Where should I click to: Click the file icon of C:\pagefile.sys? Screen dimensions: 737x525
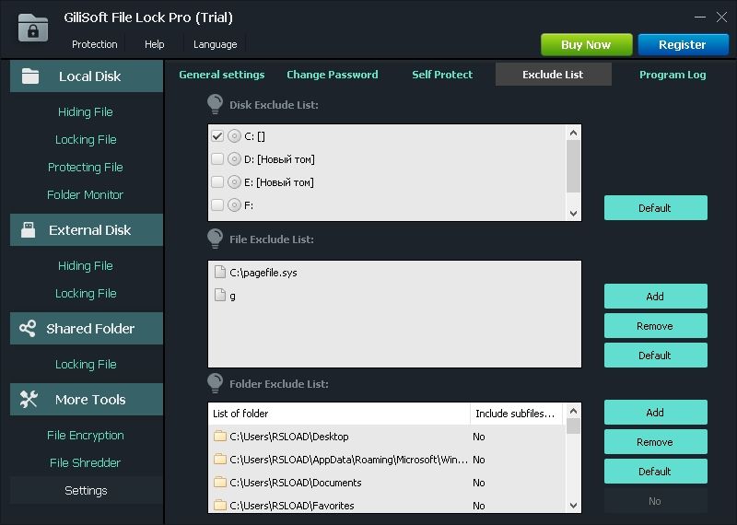pos(219,272)
